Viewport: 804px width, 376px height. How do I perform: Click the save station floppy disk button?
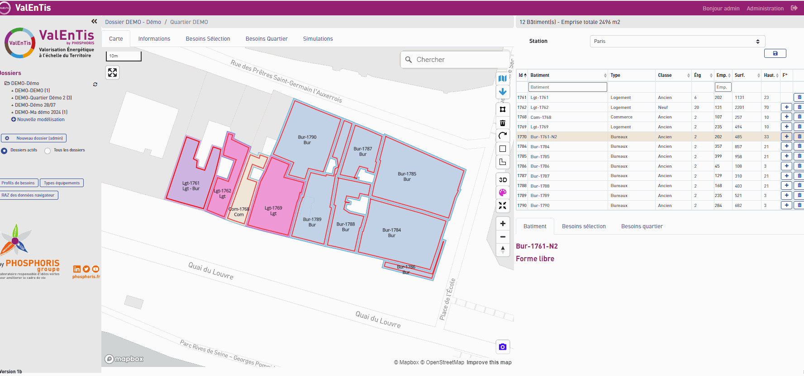coord(775,53)
